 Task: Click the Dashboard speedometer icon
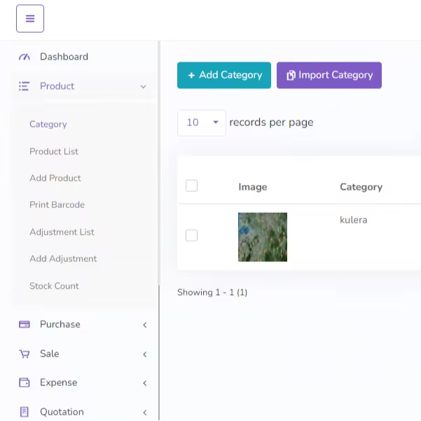tap(25, 57)
